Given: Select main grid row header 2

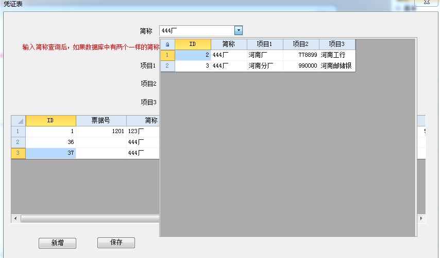Looking at the screenshot, I should click(x=18, y=142).
